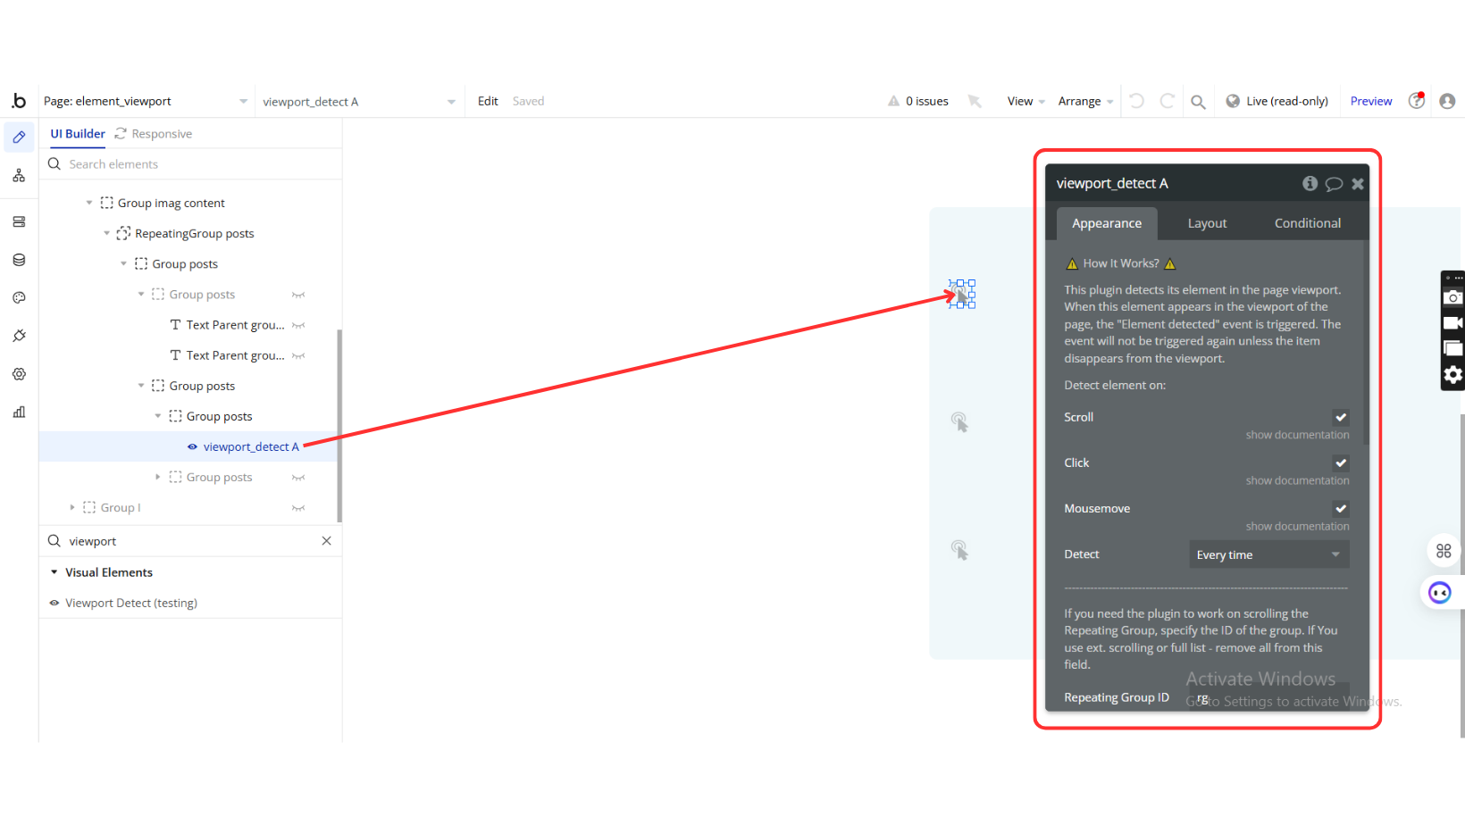
Task: Open the Logs bar chart icon
Action: 19,412
